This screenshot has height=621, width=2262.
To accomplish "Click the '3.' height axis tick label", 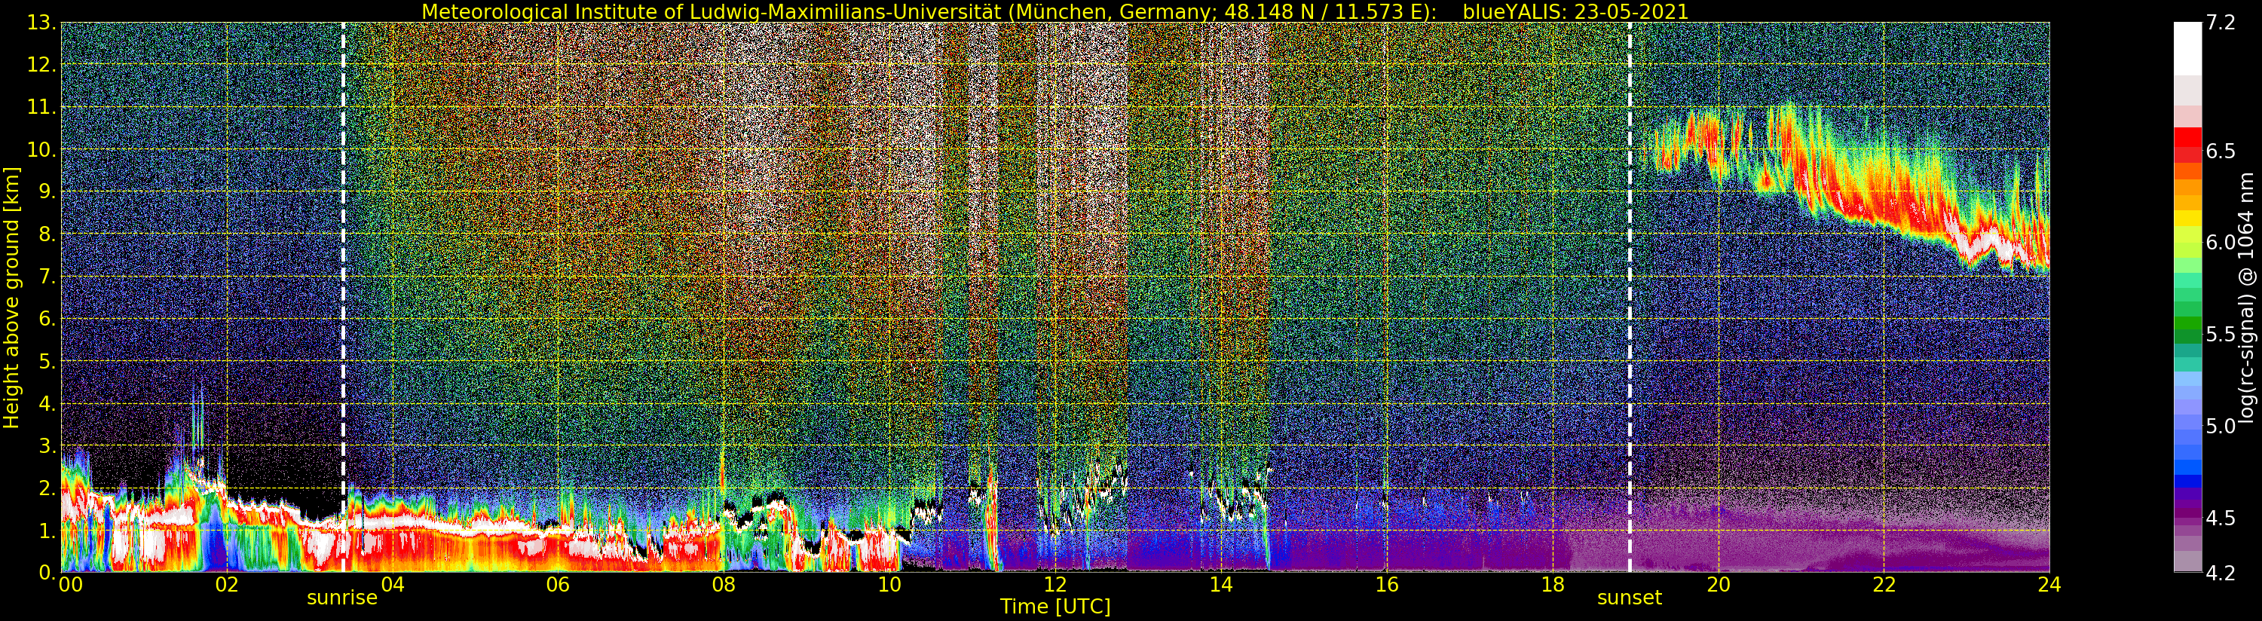I will [x=47, y=445].
